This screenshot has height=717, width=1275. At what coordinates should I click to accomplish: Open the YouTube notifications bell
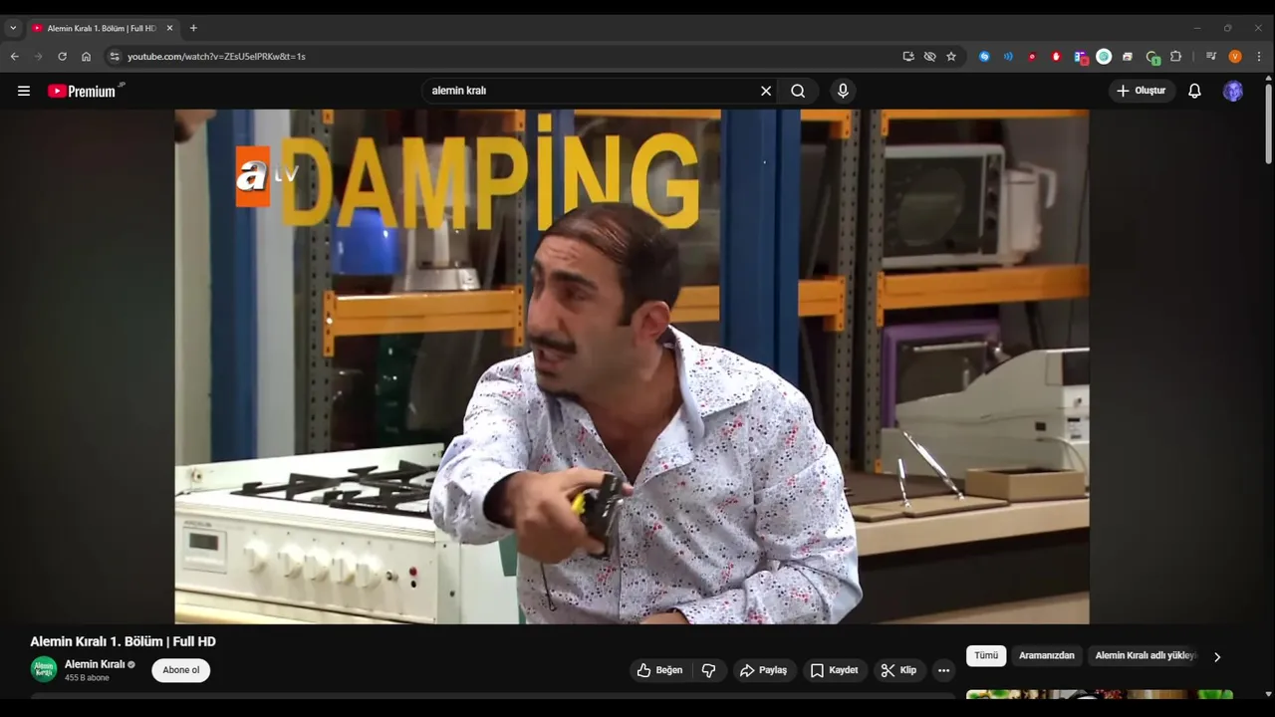point(1194,91)
